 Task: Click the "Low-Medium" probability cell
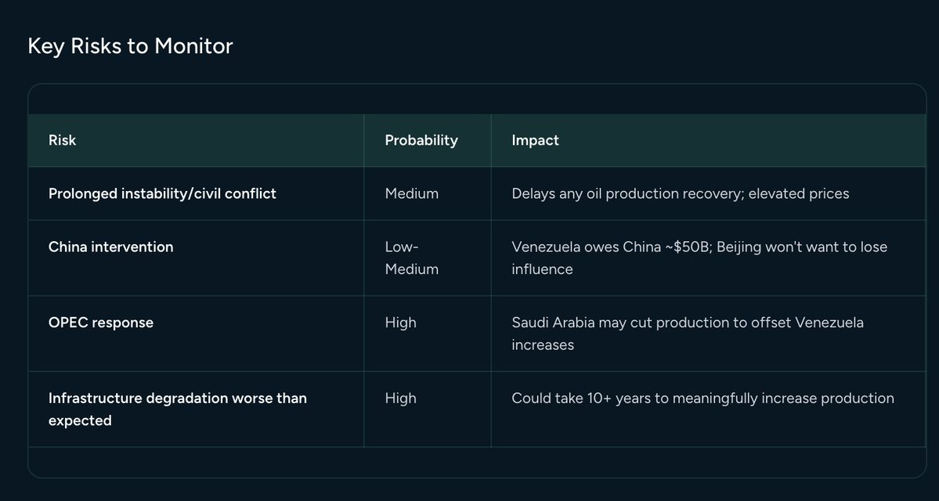(411, 258)
